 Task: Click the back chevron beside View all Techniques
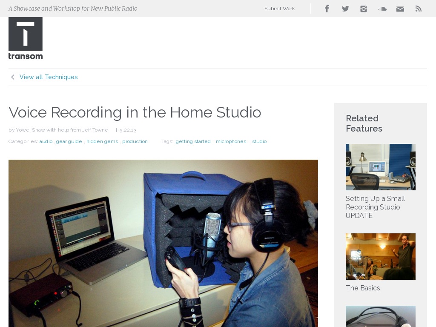tap(12, 77)
